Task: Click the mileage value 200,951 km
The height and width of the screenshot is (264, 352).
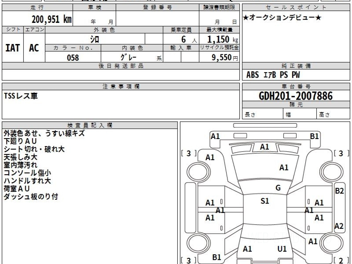Action: (x=52, y=19)
